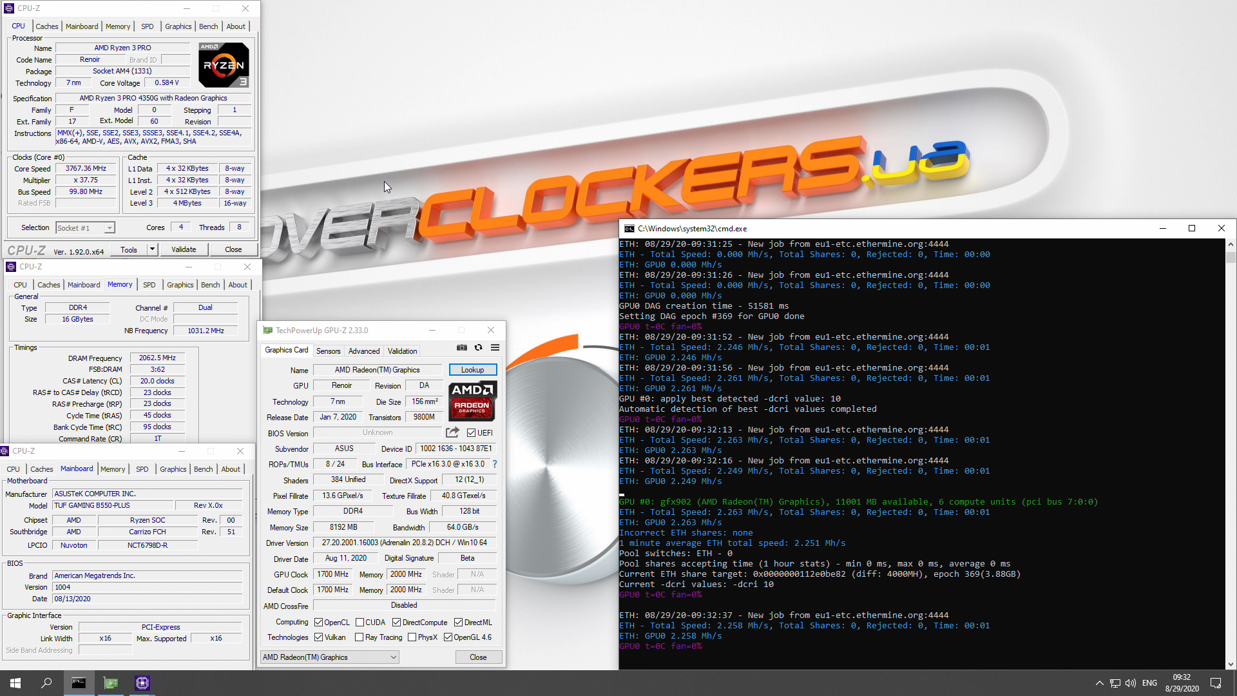Click the BIOS export share icon

452,432
